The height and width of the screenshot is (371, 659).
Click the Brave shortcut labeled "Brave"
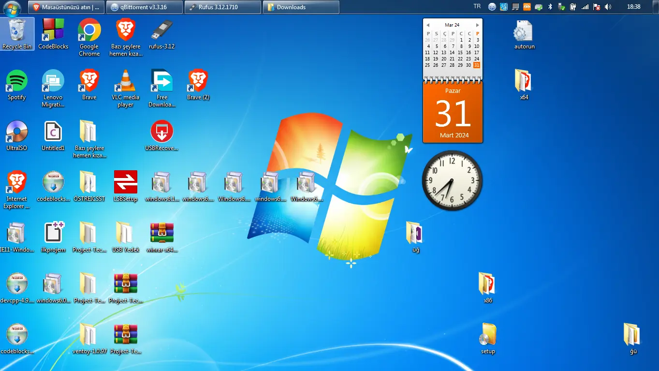point(89,85)
